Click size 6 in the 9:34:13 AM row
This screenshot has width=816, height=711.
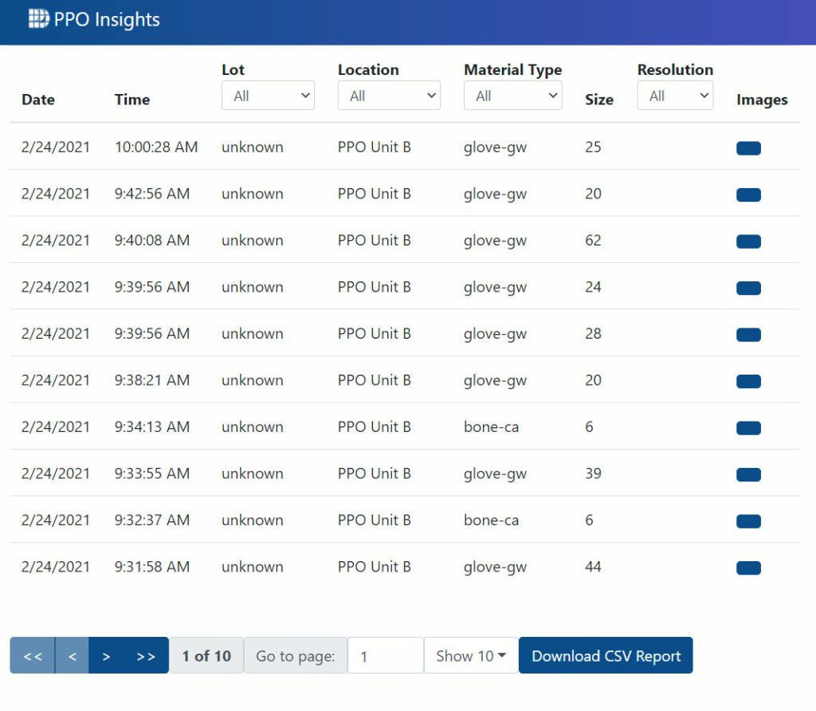tap(589, 426)
